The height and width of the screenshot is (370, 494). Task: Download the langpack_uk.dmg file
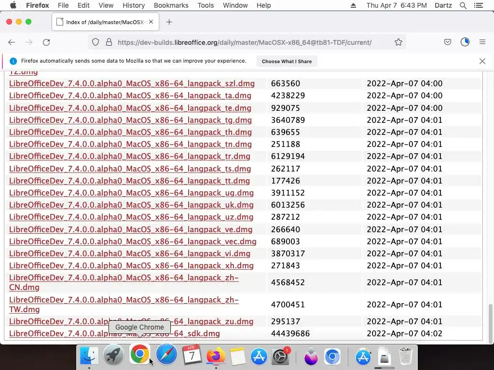[x=131, y=205]
